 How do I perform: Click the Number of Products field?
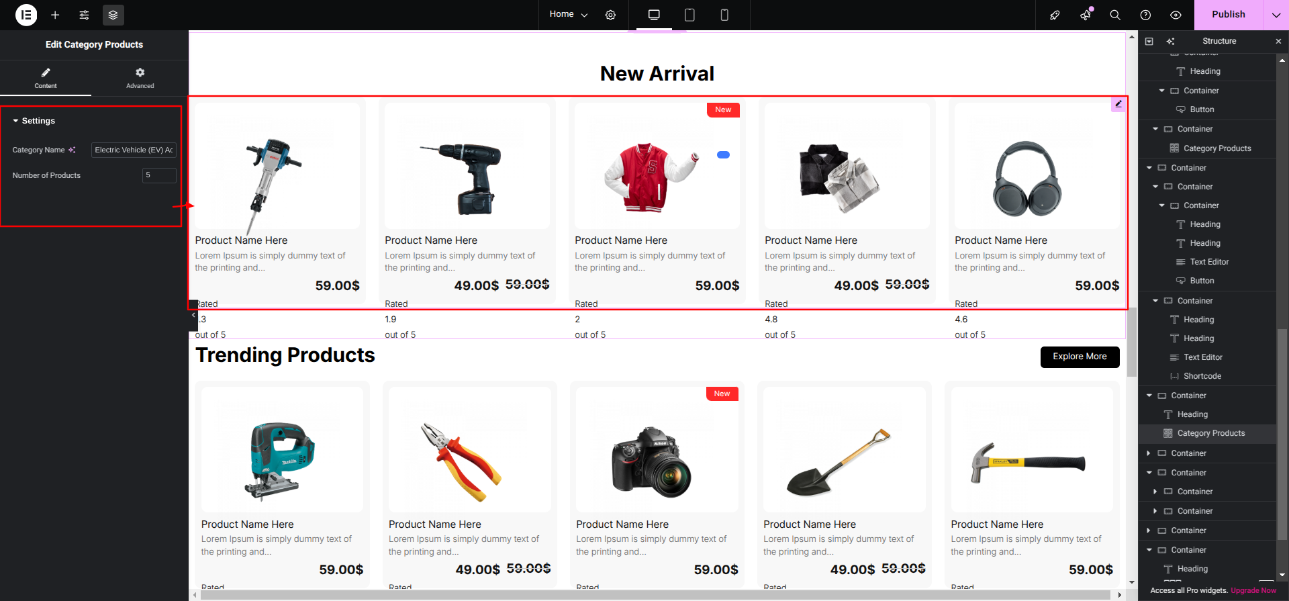159,175
